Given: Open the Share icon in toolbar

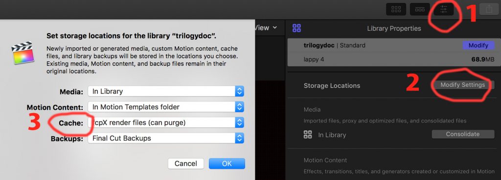Looking at the screenshot, I should click(x=489, y=9).
